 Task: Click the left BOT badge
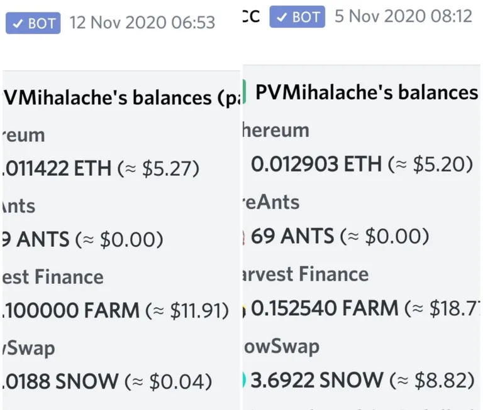33,23
